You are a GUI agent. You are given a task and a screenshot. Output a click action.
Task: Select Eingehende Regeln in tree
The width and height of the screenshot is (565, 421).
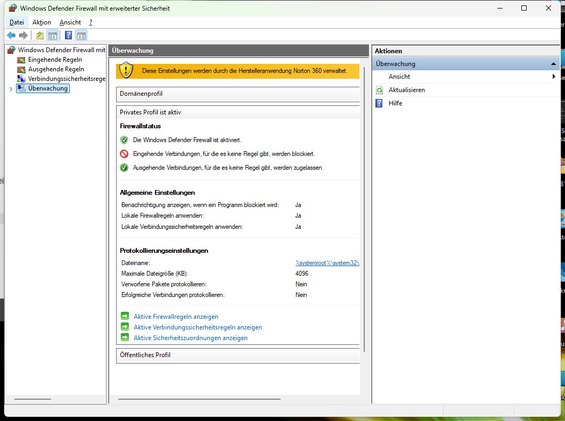(x=55, y=60)
